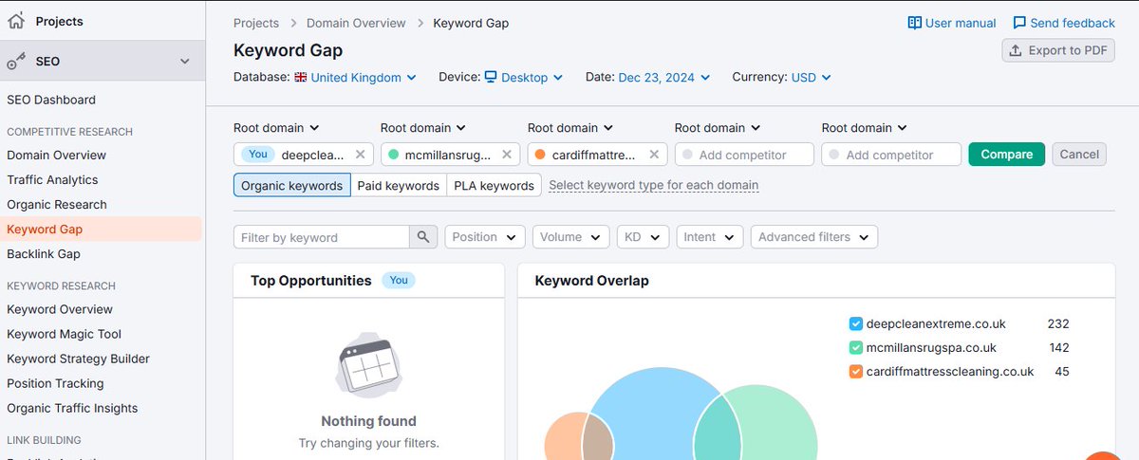1139x460 pixels.
Task: Select Paid keywords tab
Action: click(399, 186)
